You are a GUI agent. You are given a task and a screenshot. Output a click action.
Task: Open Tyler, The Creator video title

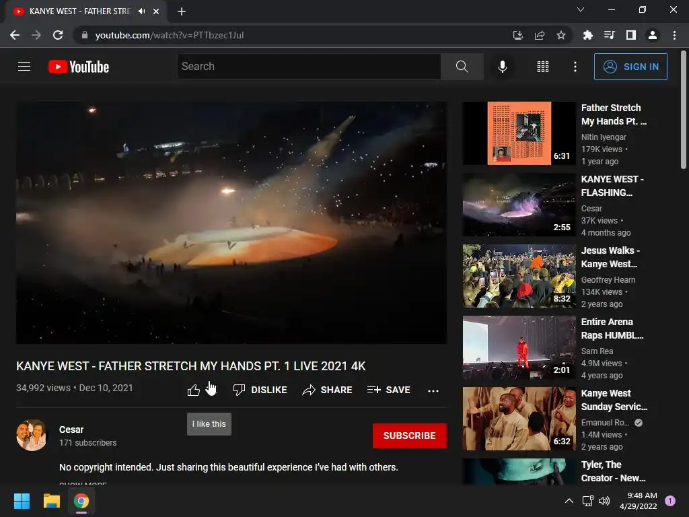614,471
